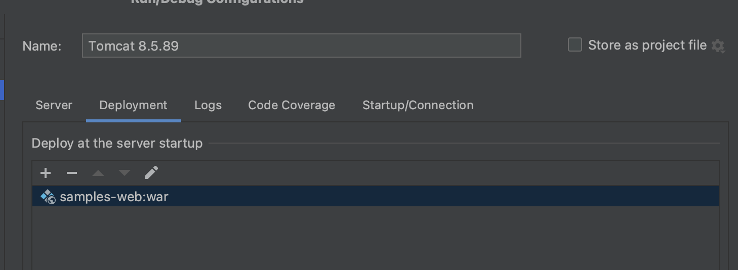Focus the Name field containing Tomcat 8.5.89

point(301,46)
